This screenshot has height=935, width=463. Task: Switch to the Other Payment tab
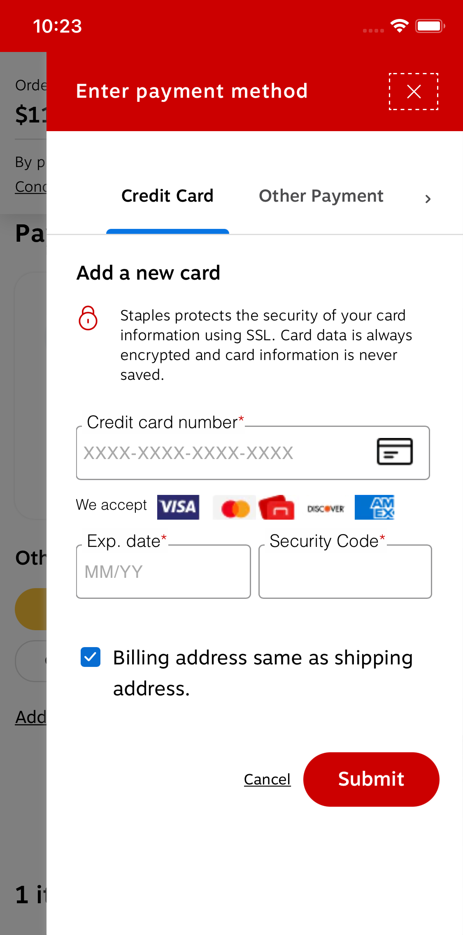pyautogui.click(x=321, y=196)
